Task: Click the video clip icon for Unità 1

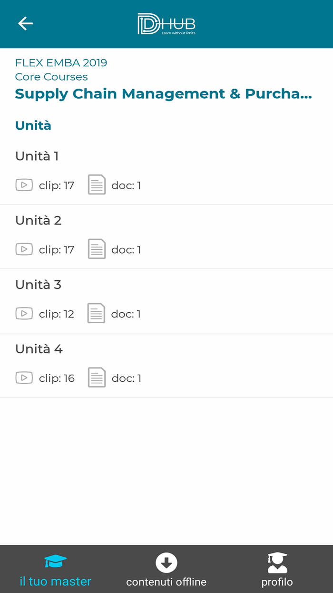Action: click(24, 184)
